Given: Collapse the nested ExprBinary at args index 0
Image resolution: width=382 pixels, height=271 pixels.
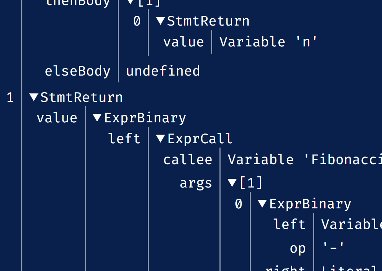Looking at the screenshot, I should pyautogui.click(x=262, y=203).
